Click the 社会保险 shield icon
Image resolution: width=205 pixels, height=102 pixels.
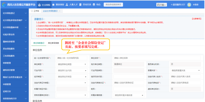coord(39,5)
